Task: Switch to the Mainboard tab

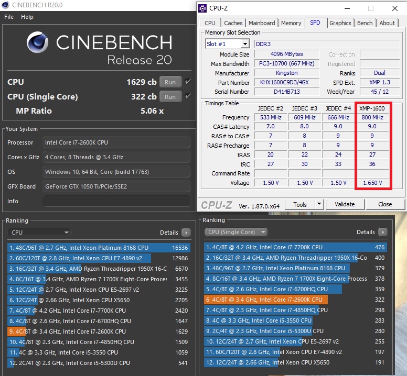Action: [262, 23]
